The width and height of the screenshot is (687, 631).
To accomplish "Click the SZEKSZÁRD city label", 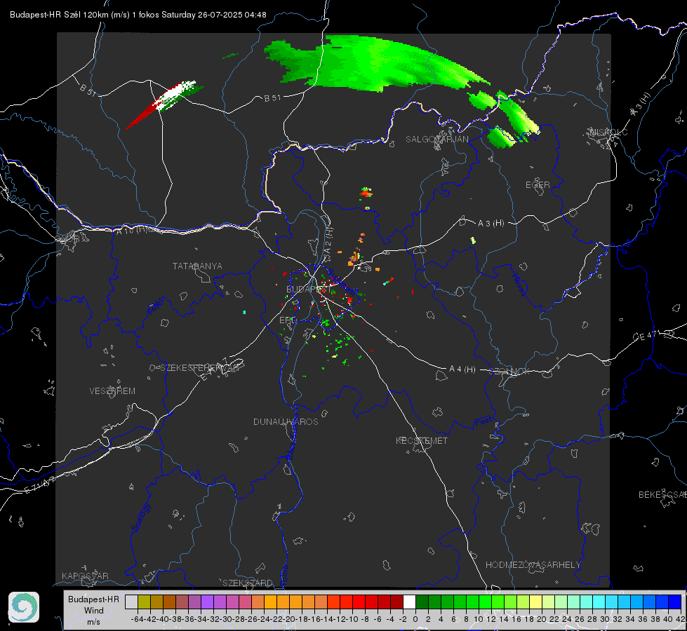I will tap(248, 583).
